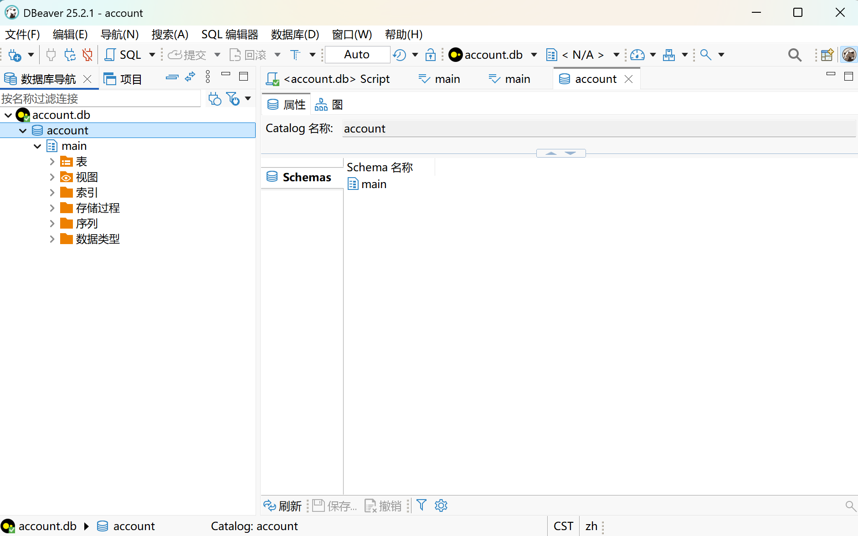Open the 编辑(E) menu
Screen dimensions: 858x536
click(70, 35)
